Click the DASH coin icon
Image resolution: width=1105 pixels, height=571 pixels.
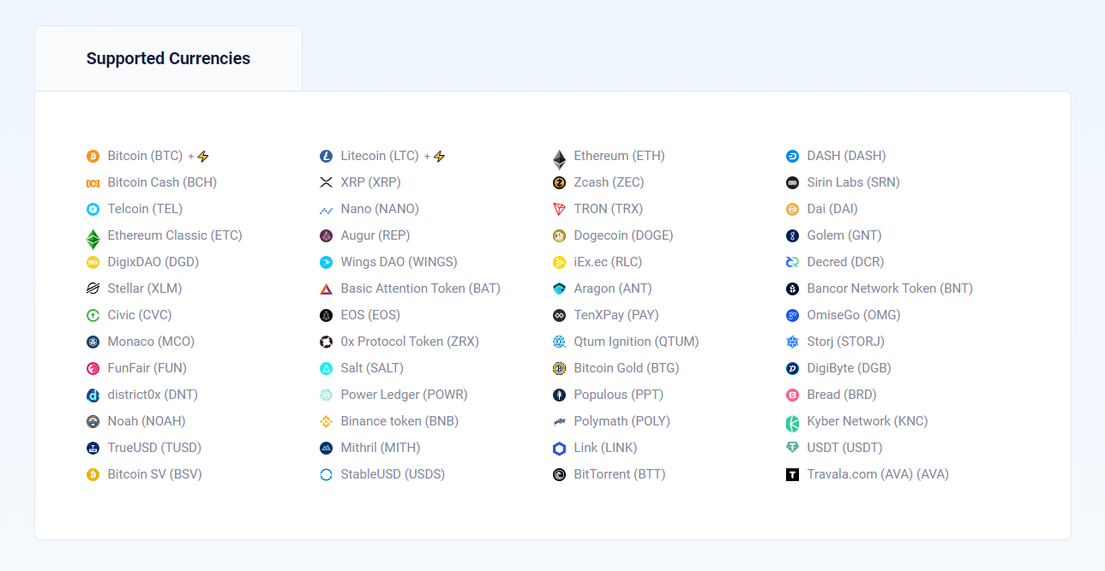(x=792, y=157)
